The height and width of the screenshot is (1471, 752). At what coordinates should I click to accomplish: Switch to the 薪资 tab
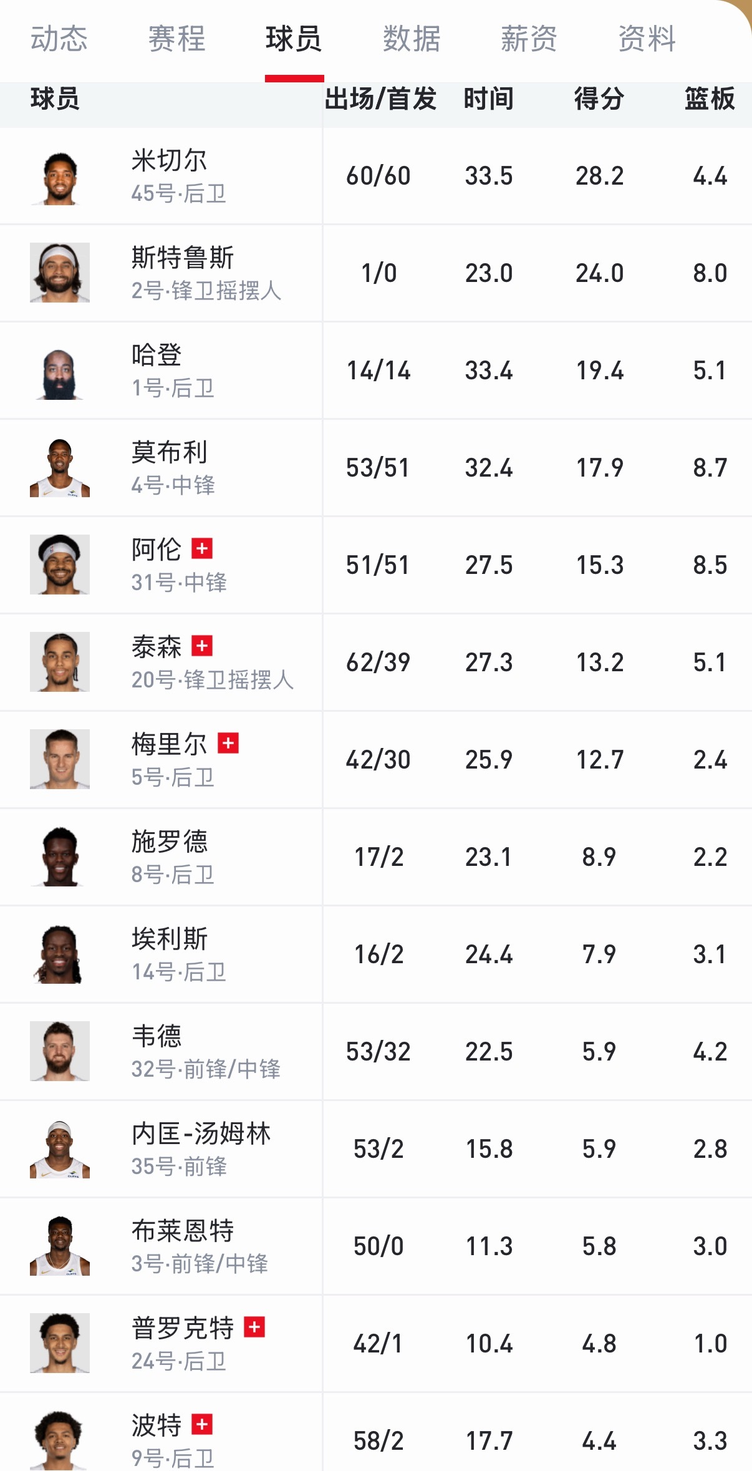(527, 39)
